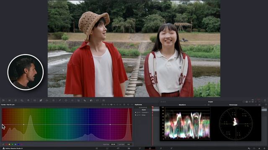
Task: Open the Magic Mask palette
Action: [x=78, y=100]
